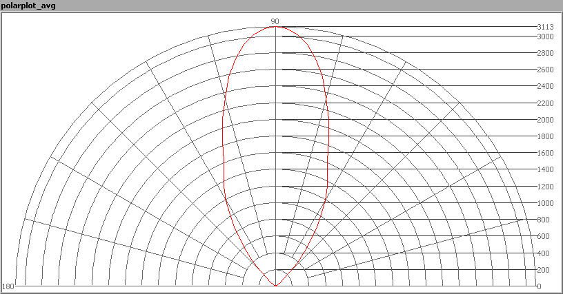
Task: Select the 2800 scale label
Action: (545, 53)
